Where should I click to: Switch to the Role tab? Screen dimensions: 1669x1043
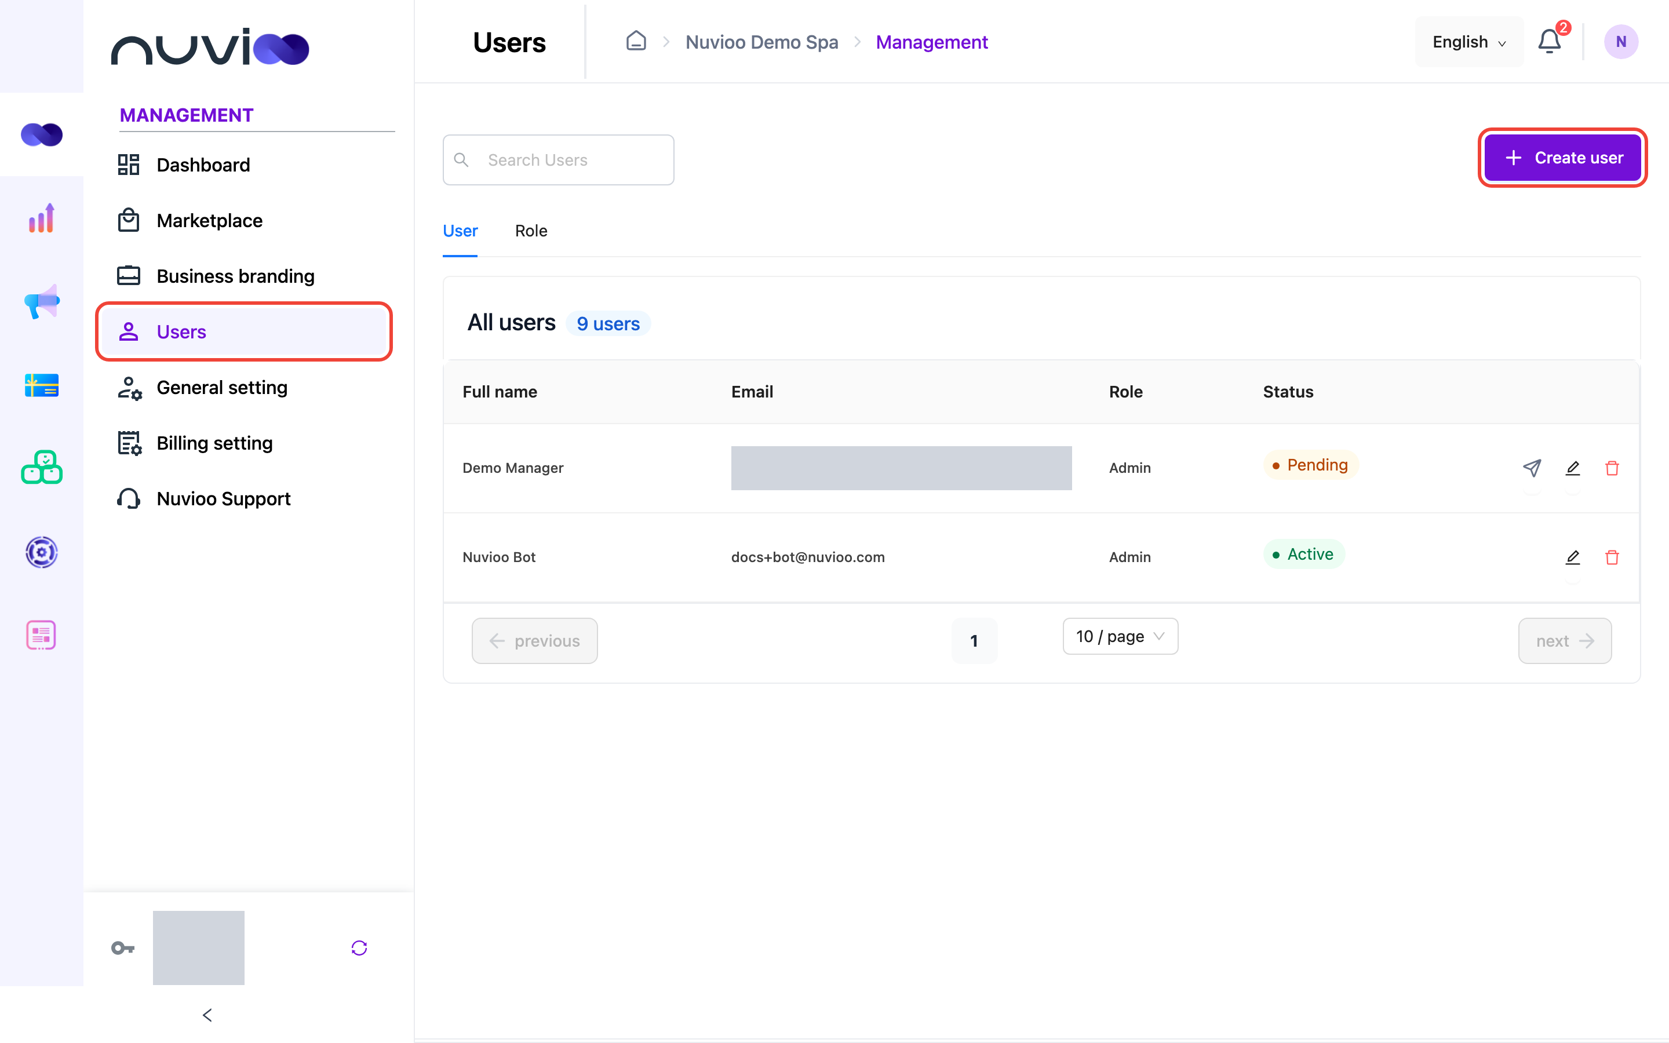click(x=530, y=231)
